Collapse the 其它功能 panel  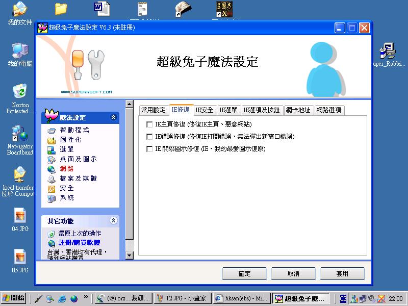113,221
